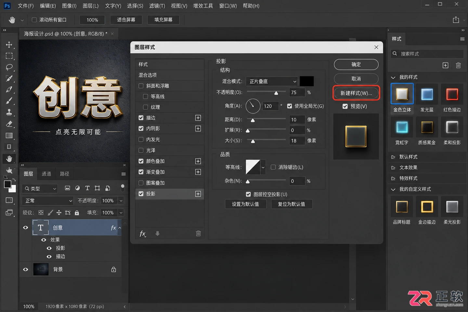Filter layers by adjustment layer icon
Screen dimensions: 468x312
[x=77, y=188]
